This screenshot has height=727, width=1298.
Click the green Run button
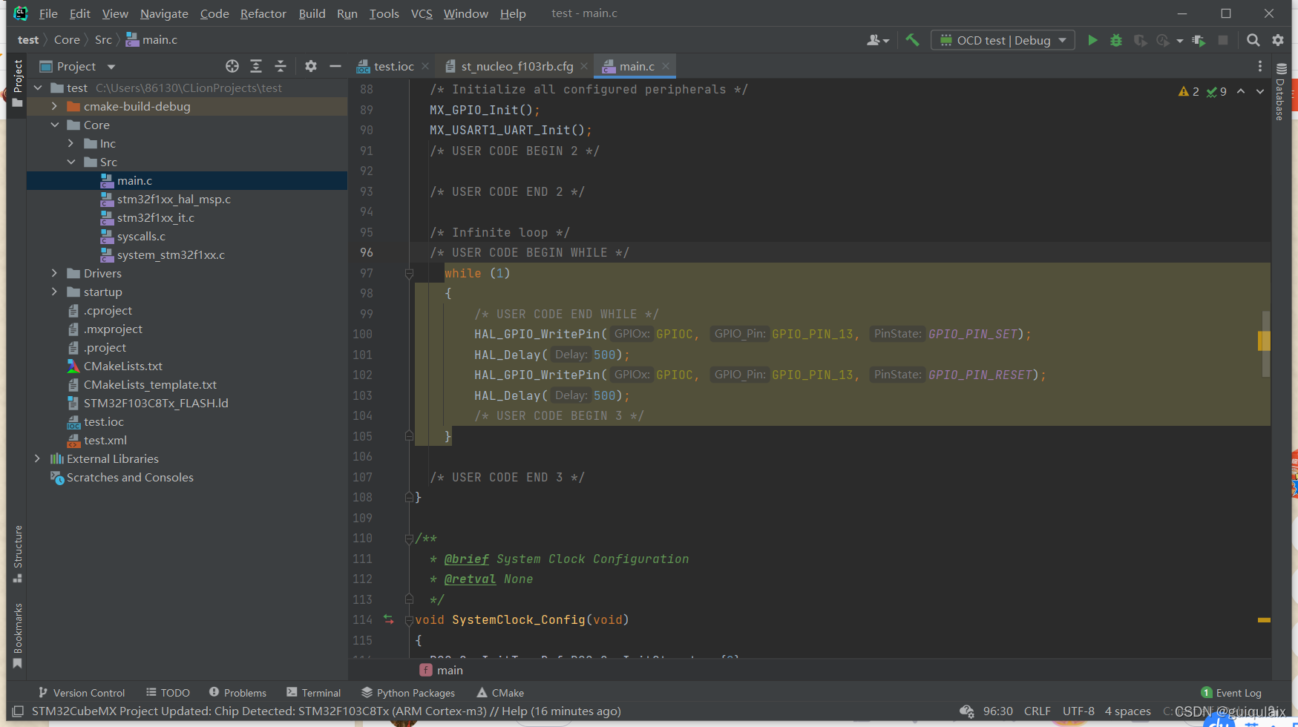click(1092, 40)
